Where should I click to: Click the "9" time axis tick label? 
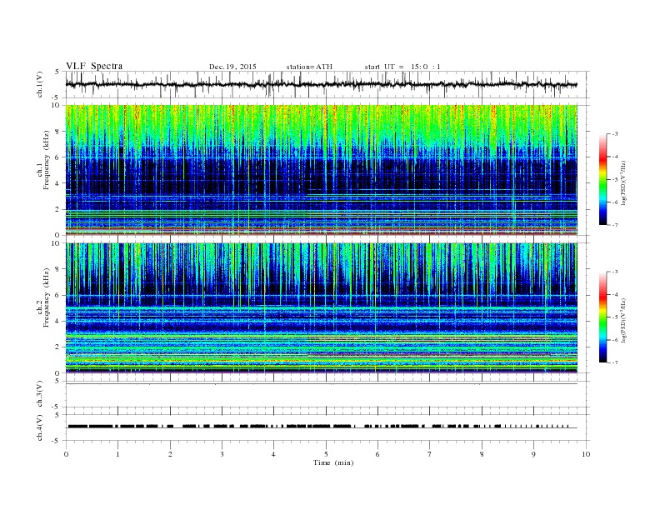[533, 454]
